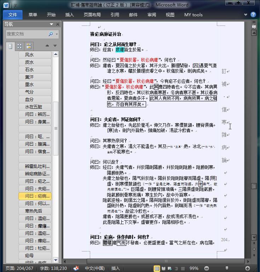Collapse the ribbon using the chevron

[x=246, y=15]
